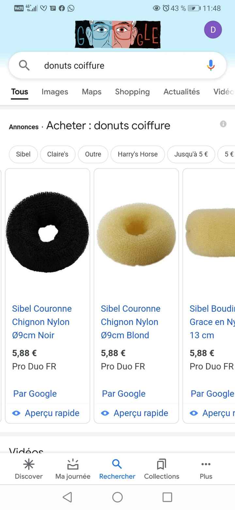Screen dimensions: 235x510
Task: Open the Maps tab
Action: pyautogui.click(x=92, y=92)
